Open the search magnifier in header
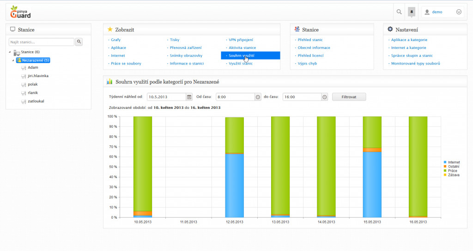This screenshot has width=473, height=251. pos(399,12)
